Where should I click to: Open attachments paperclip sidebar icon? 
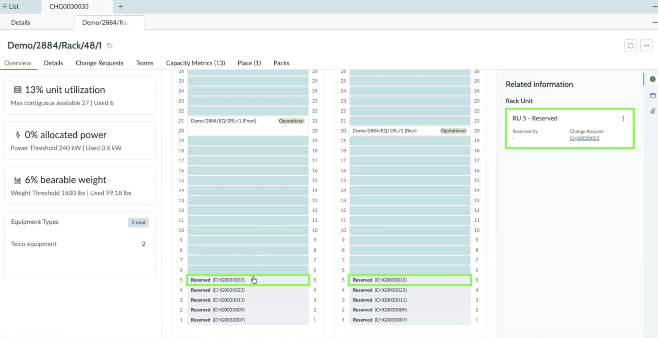(652, 111)
